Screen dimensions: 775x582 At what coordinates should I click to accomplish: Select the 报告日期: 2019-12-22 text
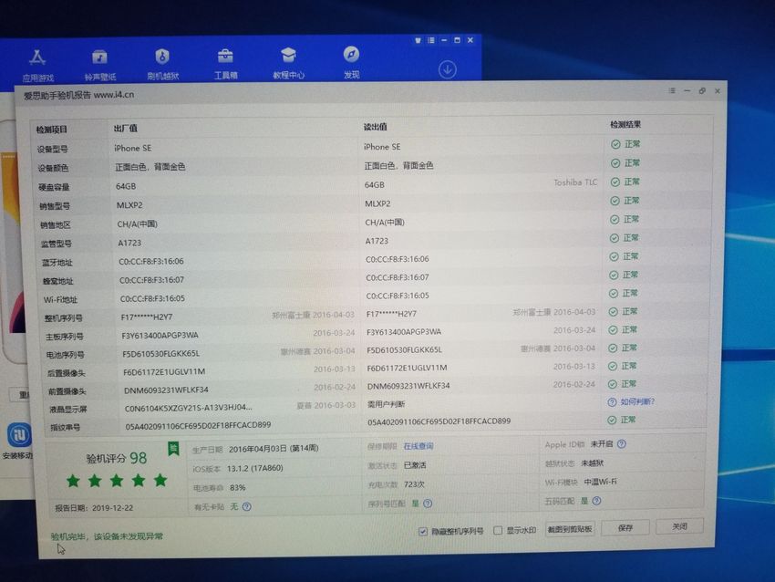(94, 508)
